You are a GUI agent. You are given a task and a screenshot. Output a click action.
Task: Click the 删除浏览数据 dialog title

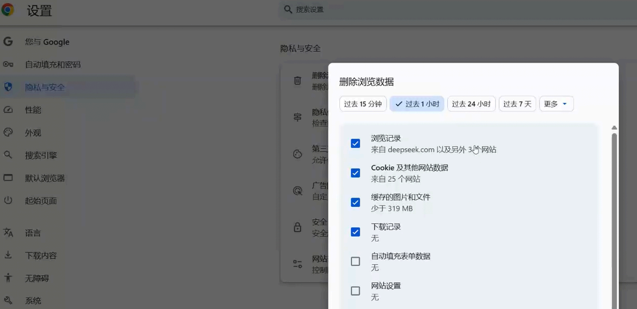click(367, 82)
